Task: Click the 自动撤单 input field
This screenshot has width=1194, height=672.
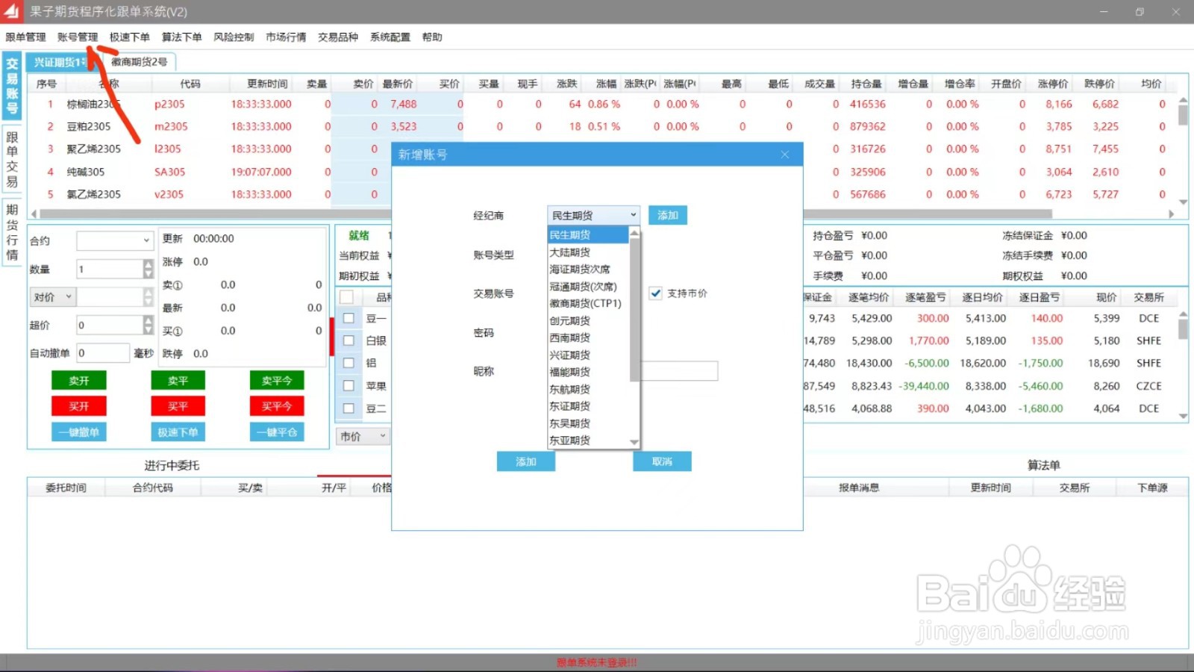Action: tap(103, 353)
